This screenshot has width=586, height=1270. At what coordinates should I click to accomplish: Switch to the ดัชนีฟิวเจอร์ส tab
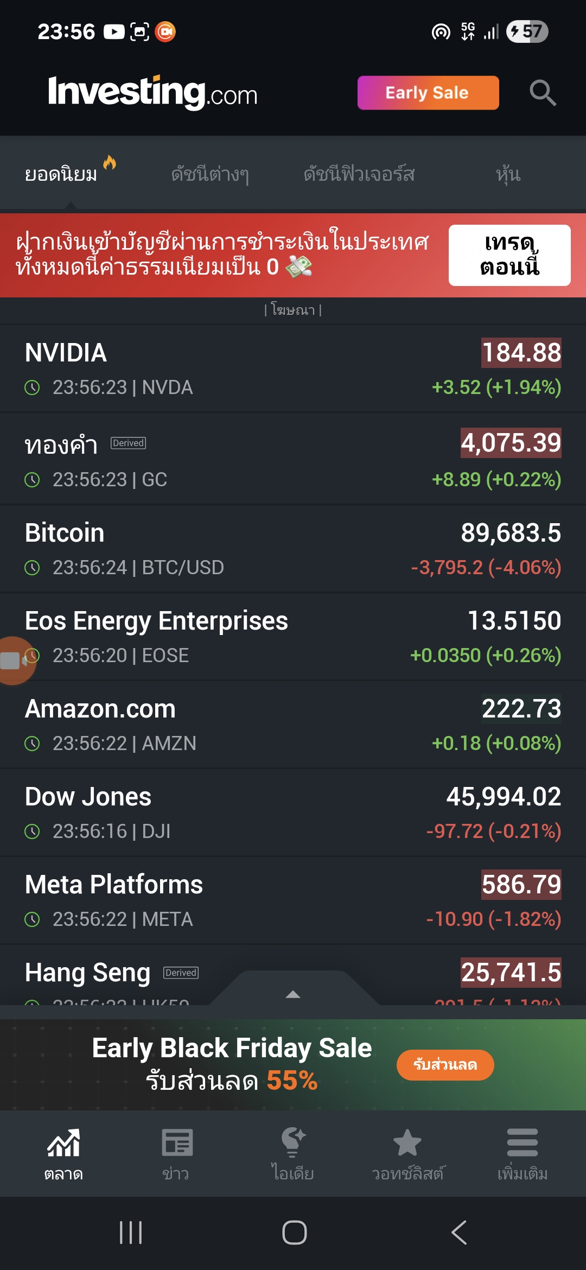[x=359, y=174]
